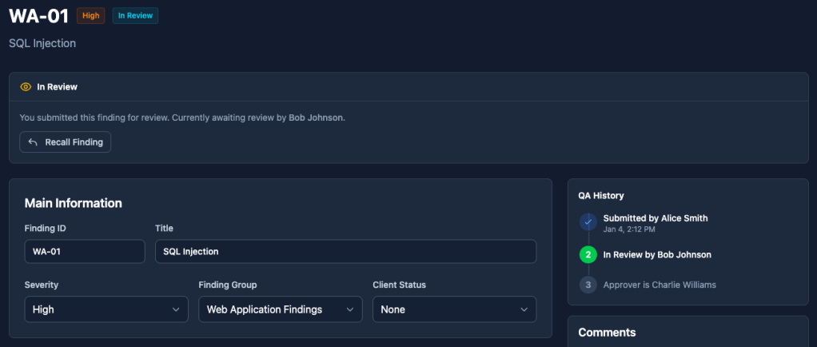
Task: Select the Submitted by Alice Smith entry
Action: coord(655,218)
